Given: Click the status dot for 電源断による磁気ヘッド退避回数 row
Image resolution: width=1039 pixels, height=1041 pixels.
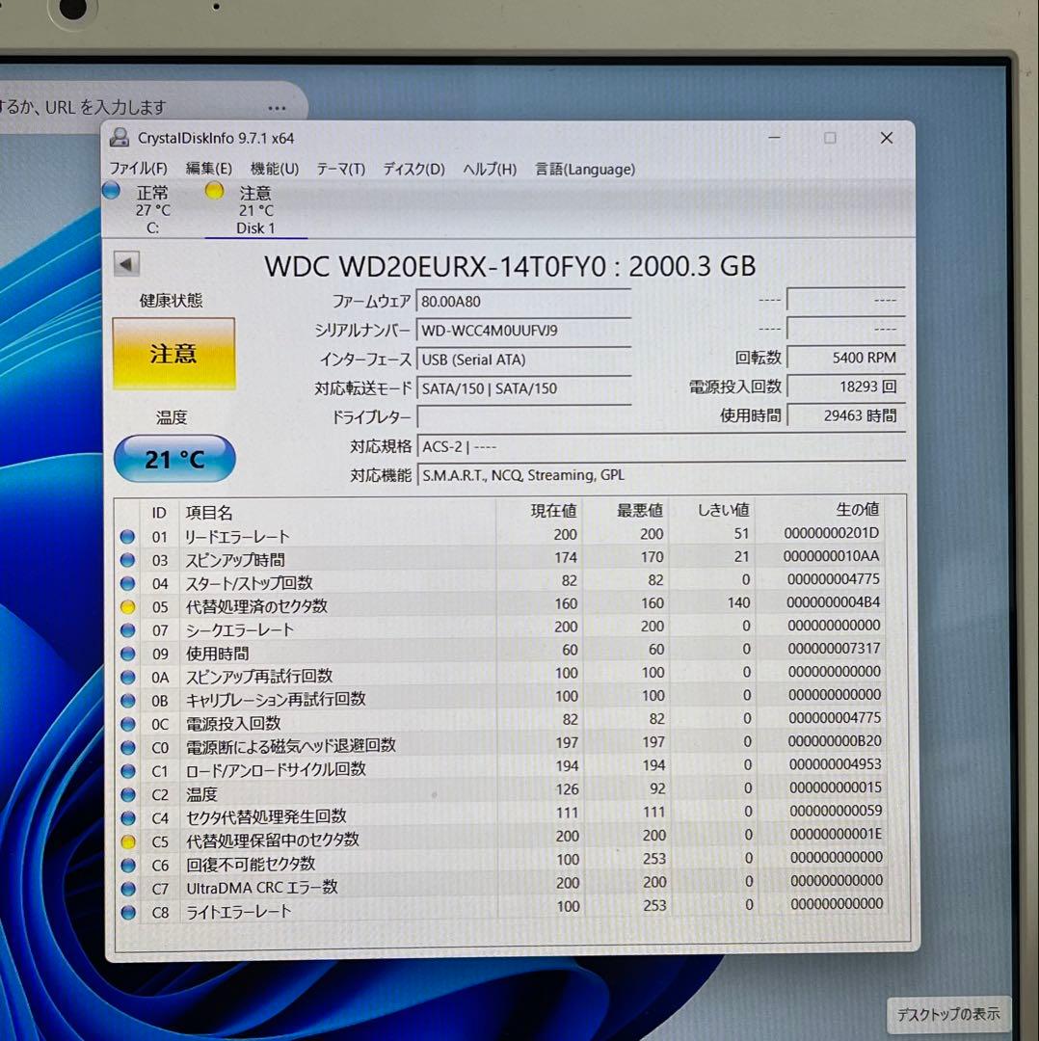Looking at the screenshot, I should (127, 748).
